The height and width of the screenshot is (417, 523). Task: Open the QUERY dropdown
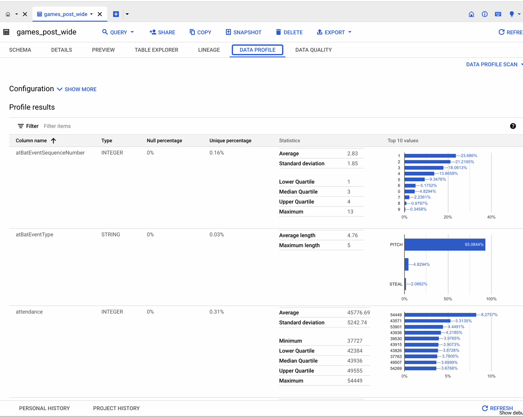118,32
